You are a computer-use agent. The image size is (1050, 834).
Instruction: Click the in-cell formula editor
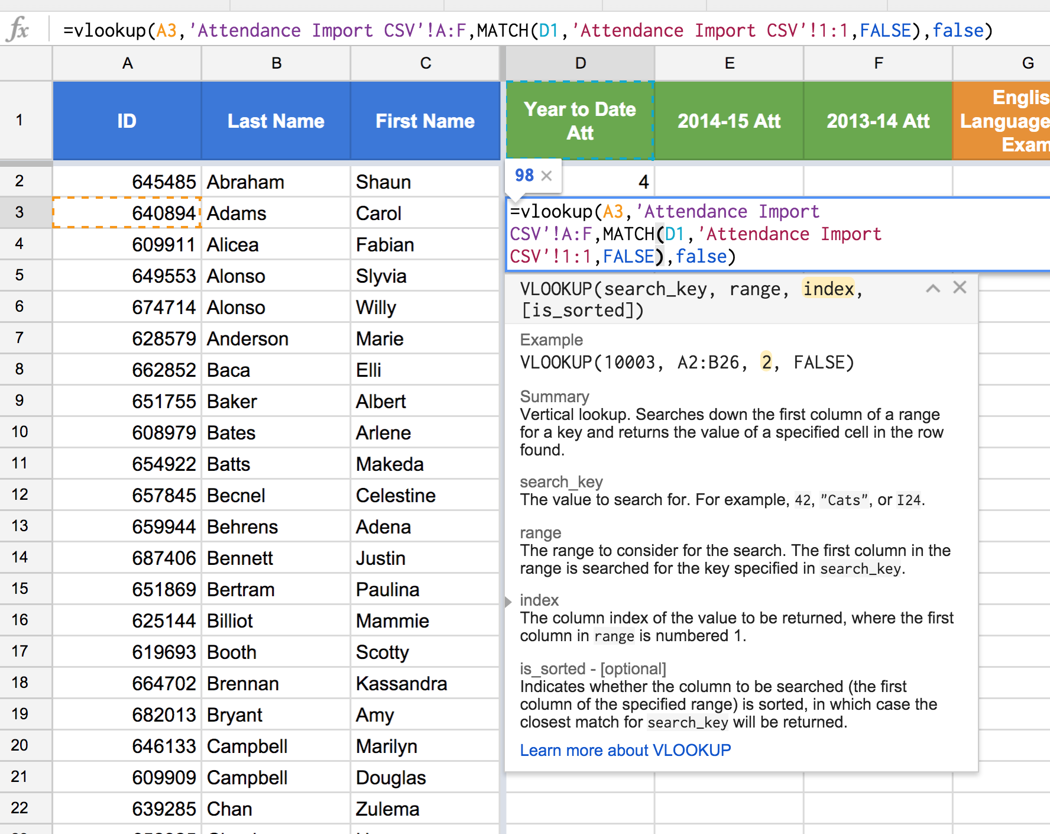click(x=777, y=234)
